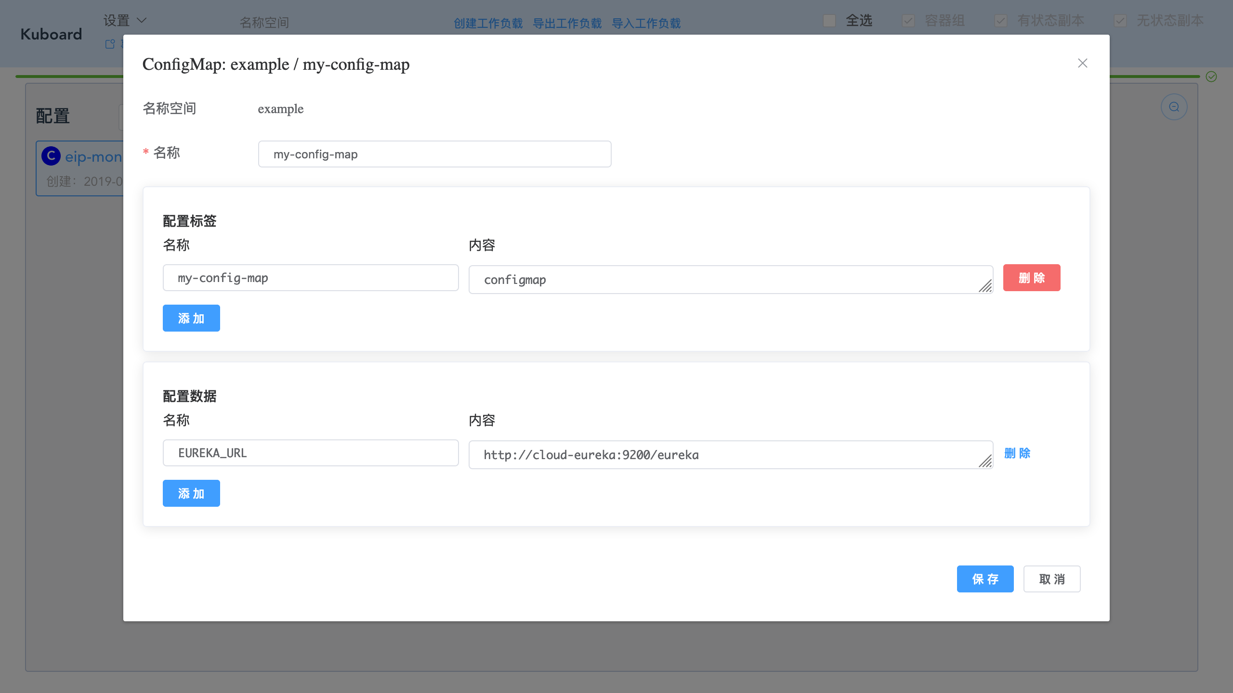Screen dimensions: 1233x693
Task: Select the zoom-out magnifier icon
Action: 1174,106
